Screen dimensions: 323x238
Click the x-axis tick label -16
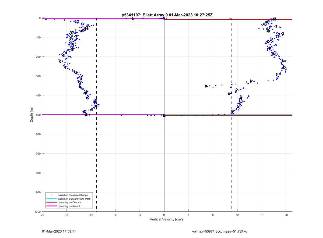click(66, 215)
